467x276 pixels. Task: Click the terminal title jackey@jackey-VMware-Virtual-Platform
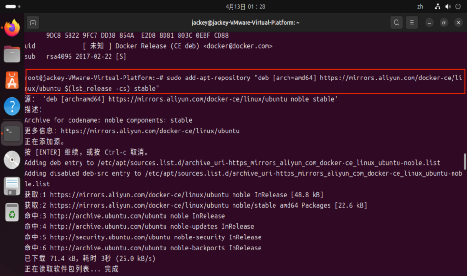246,23
